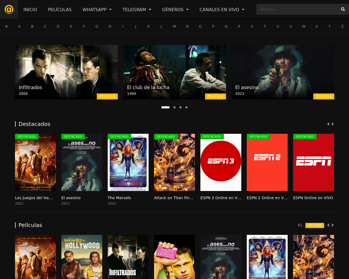Open ESPN 3 Online channel tile
Viewport: 349px width, 279px height.
221,162
